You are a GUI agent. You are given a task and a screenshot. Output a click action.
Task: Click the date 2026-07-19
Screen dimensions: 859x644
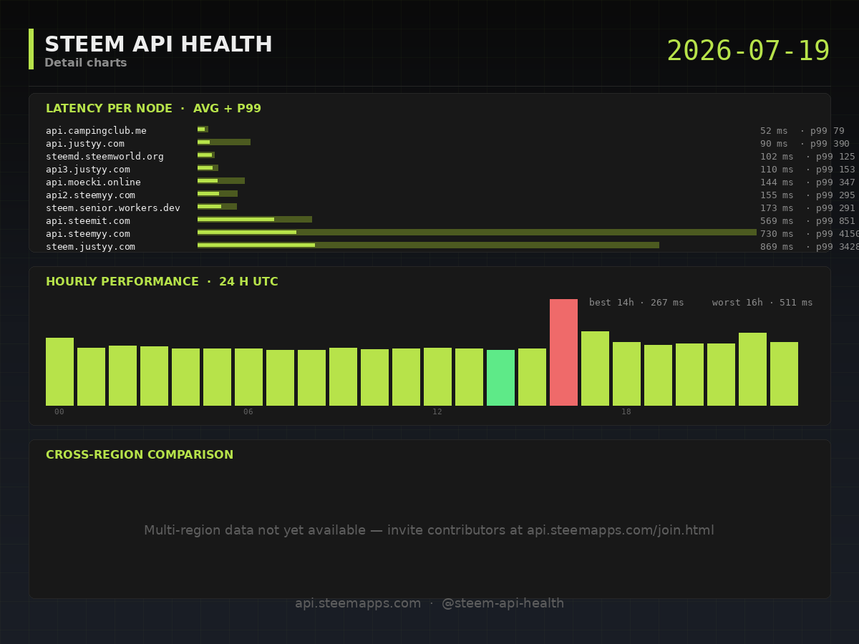click(x=748, y=52)
